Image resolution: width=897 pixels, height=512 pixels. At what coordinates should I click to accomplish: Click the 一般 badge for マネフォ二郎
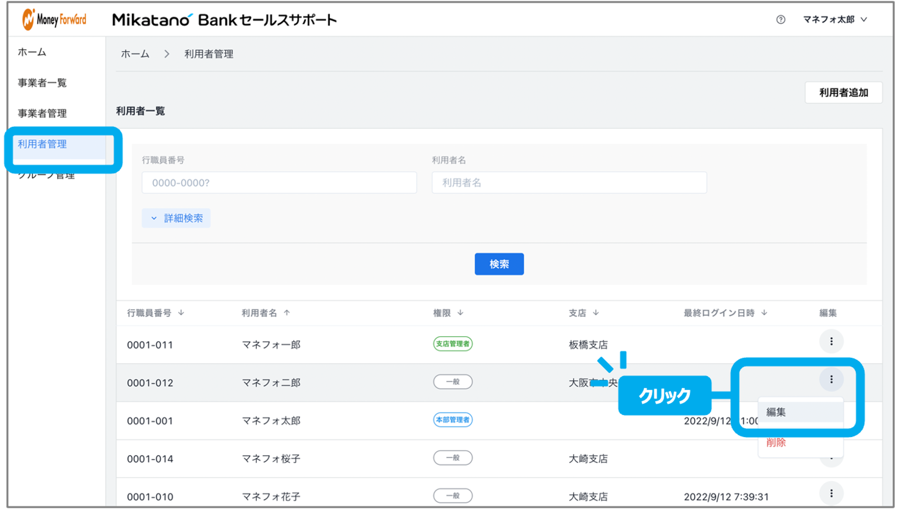[x=452, y=382]
